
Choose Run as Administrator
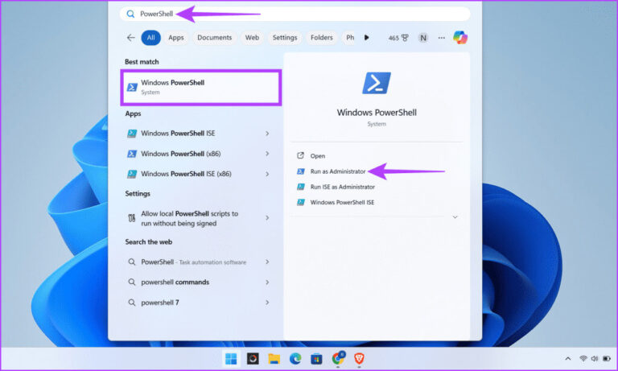pyautogui.click(x=337, y=171)
